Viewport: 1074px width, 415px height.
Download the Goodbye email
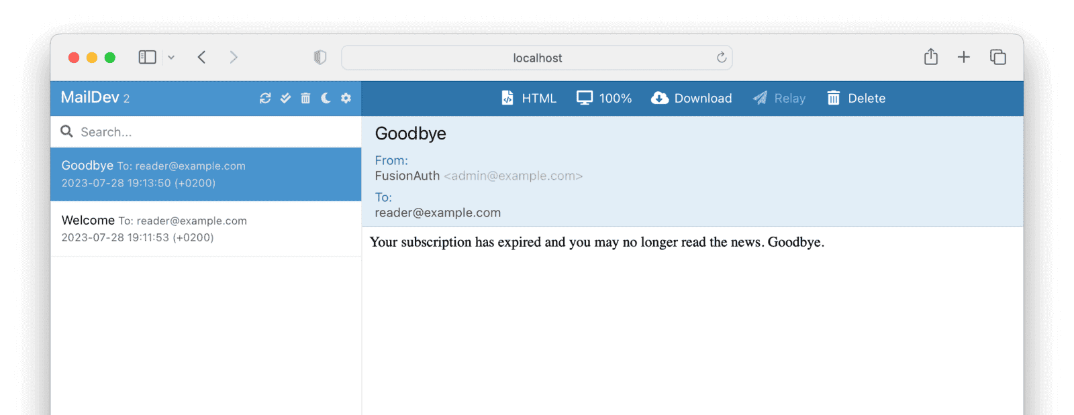click(x=691, y=99)
